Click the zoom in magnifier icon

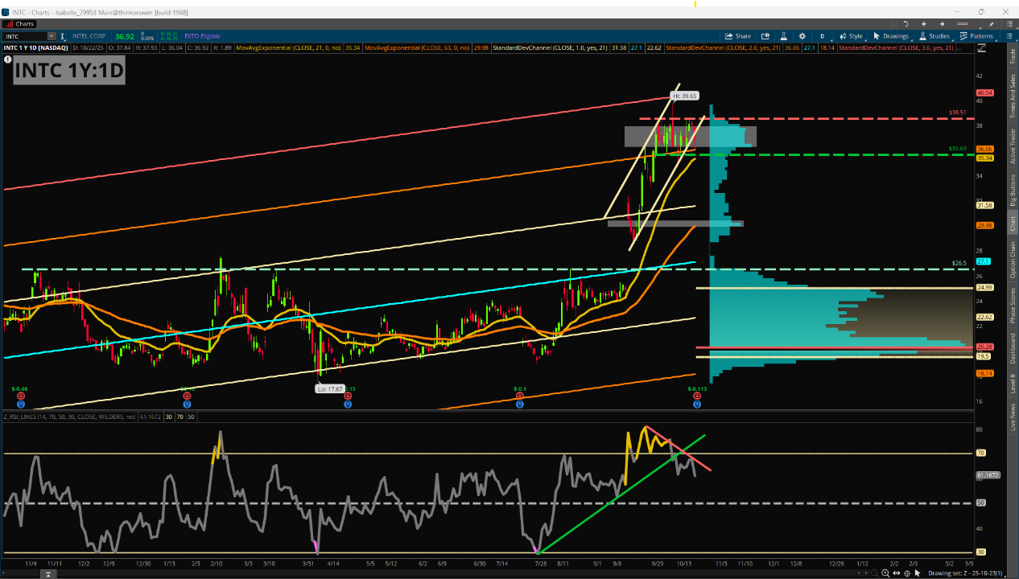pos(886,573)
